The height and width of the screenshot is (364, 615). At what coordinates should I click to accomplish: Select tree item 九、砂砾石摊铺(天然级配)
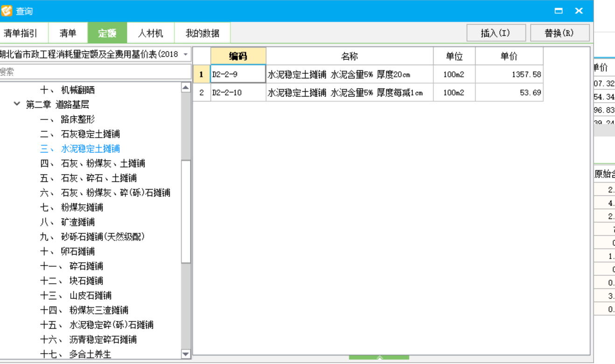92,237
